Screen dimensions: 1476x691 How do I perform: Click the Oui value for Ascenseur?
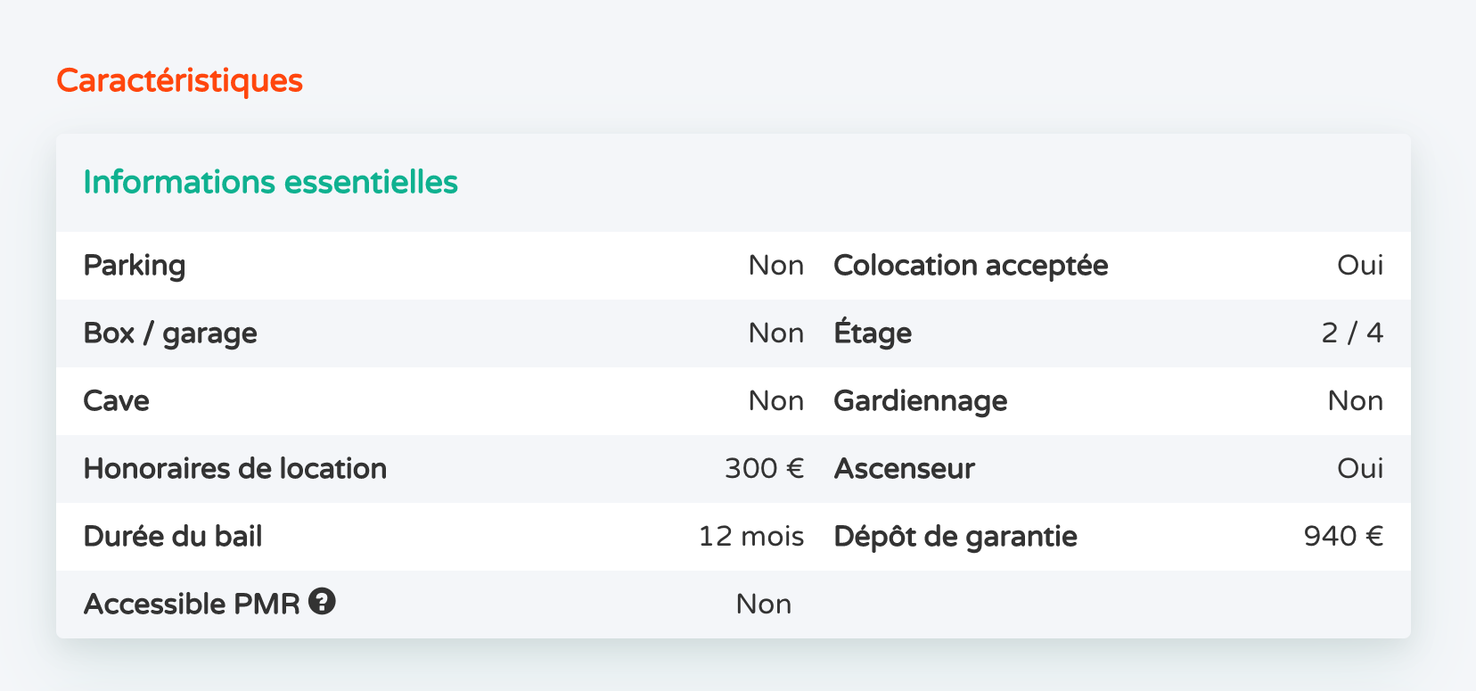pyautogui.click(x=1359, y=469)
